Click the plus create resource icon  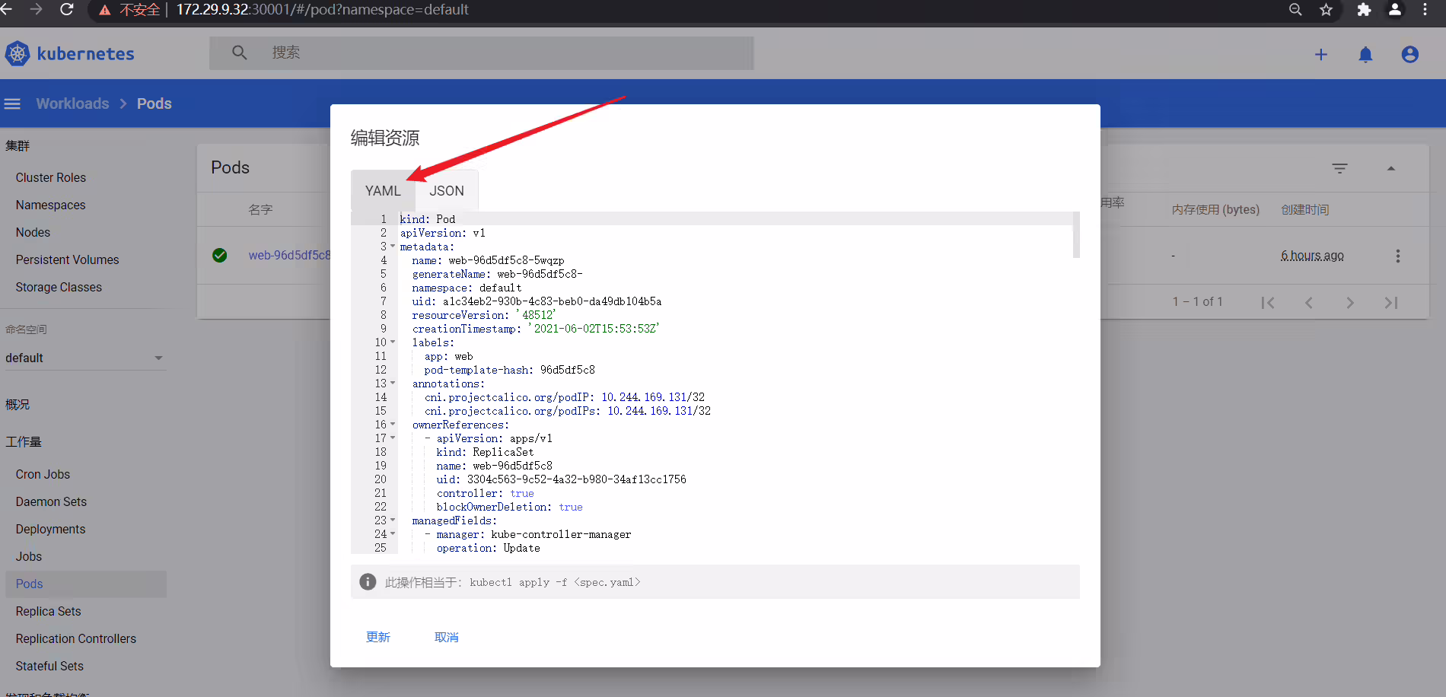click(1321, 54)
